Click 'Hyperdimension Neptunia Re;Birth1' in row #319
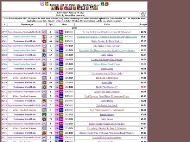 [x=25, y=124]
